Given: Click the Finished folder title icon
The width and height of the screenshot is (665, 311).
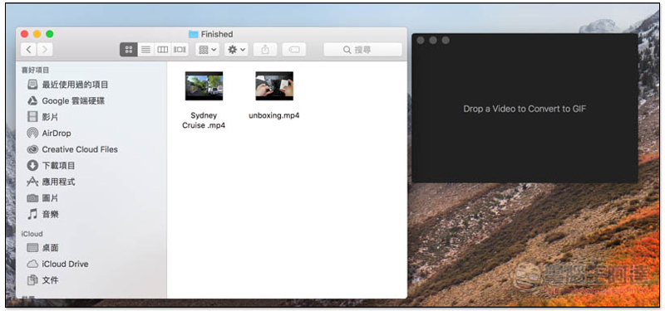Looking at the screenshot, I should [194, 34].
